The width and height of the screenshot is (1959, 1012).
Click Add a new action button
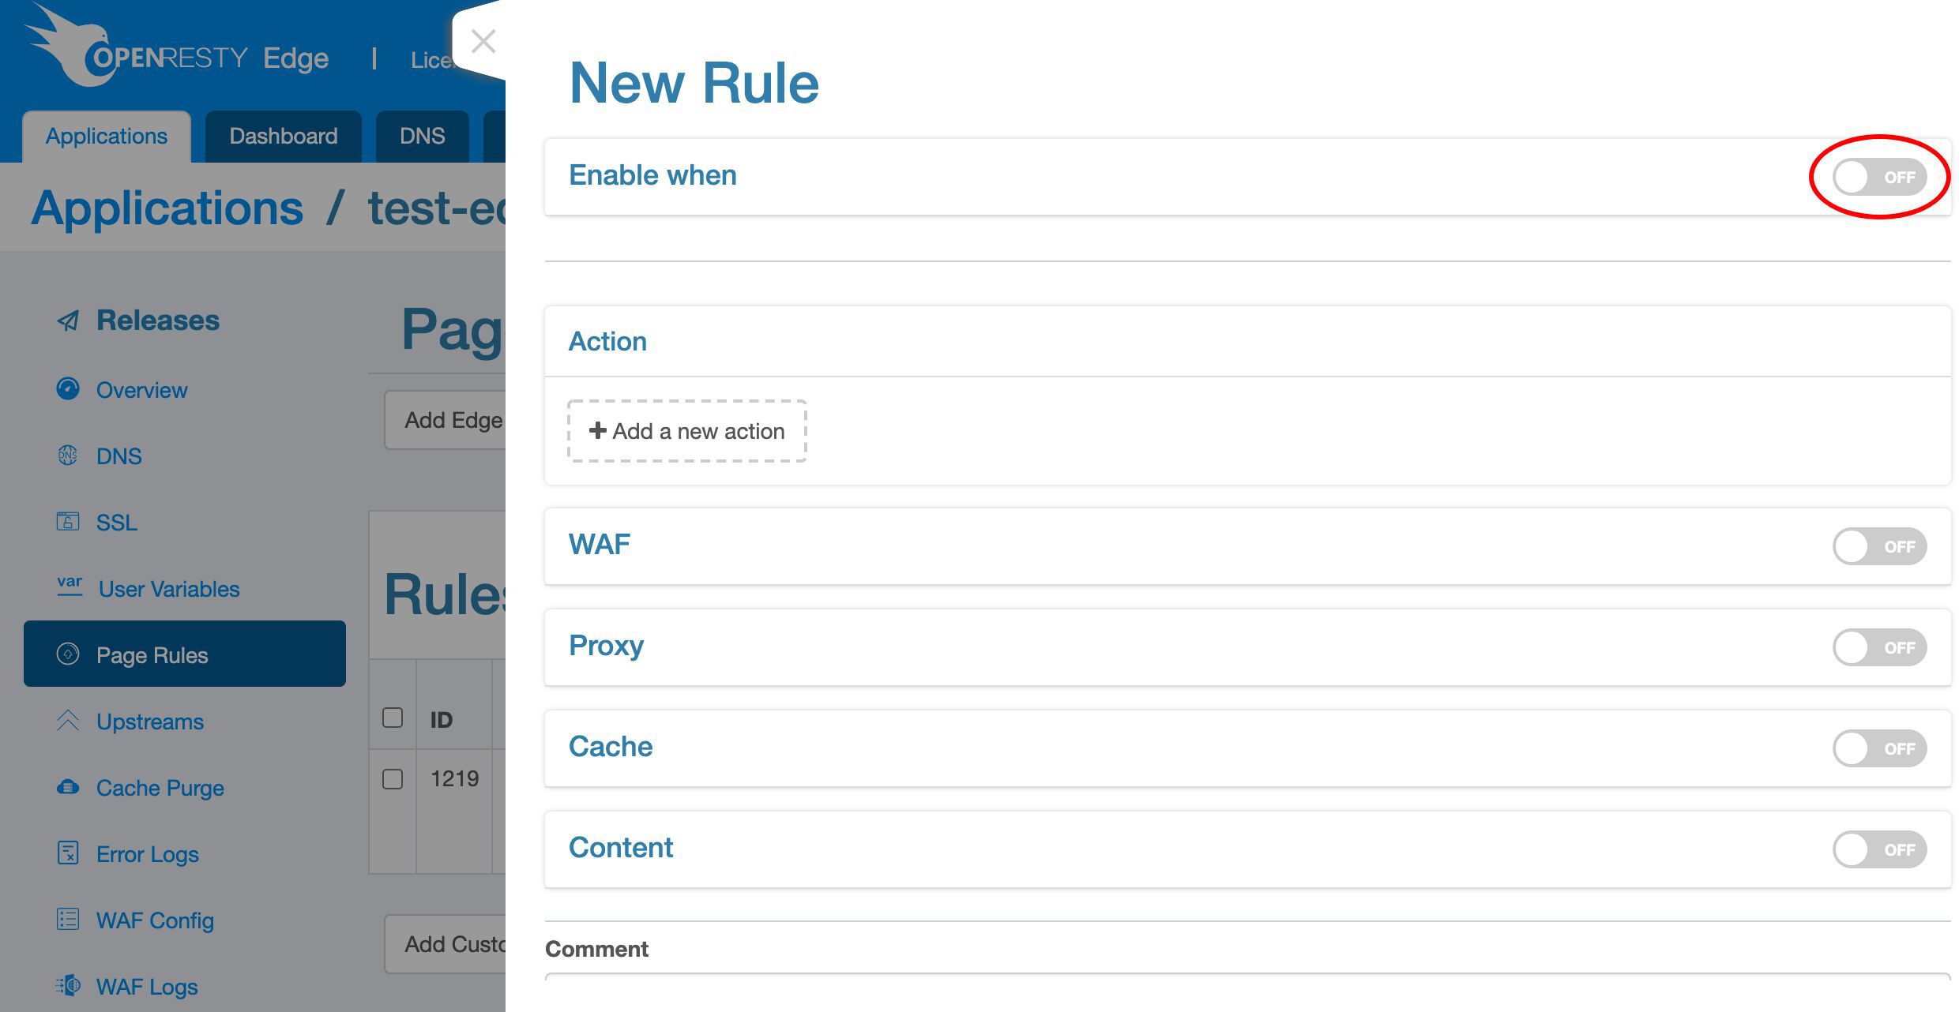686,431
